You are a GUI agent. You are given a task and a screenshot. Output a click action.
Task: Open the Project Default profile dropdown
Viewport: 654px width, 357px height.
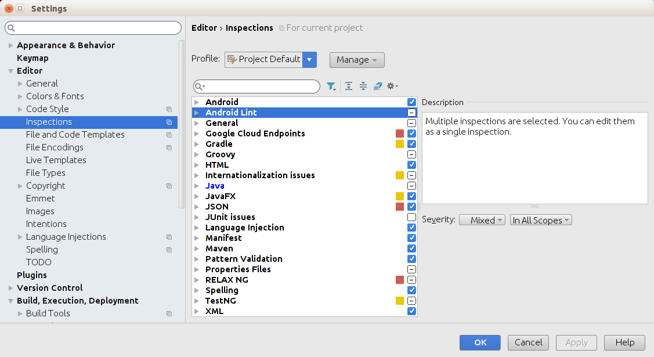tap(309, 59)
